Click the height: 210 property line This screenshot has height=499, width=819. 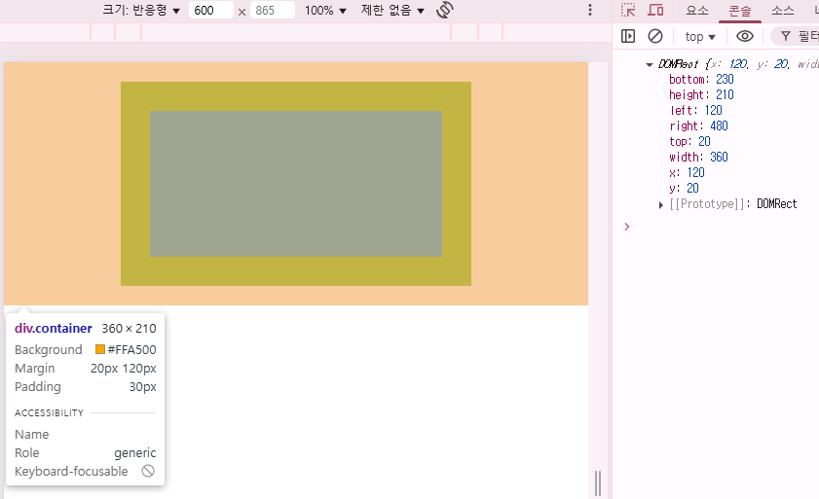point(701,95)
